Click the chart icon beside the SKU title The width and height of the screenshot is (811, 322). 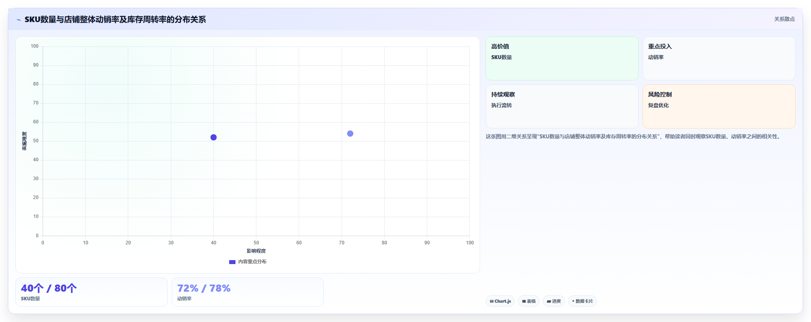tap(19, 20)
